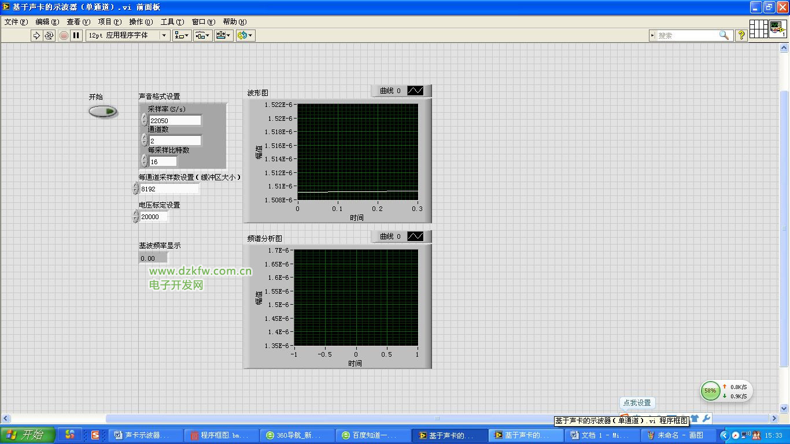Click the connector pane grid icon
The height and width of the screenshot is (444, 790).
(x=758, y=29)
